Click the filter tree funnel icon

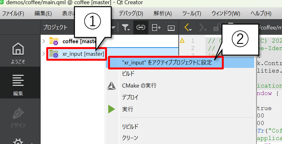point(125,27)
